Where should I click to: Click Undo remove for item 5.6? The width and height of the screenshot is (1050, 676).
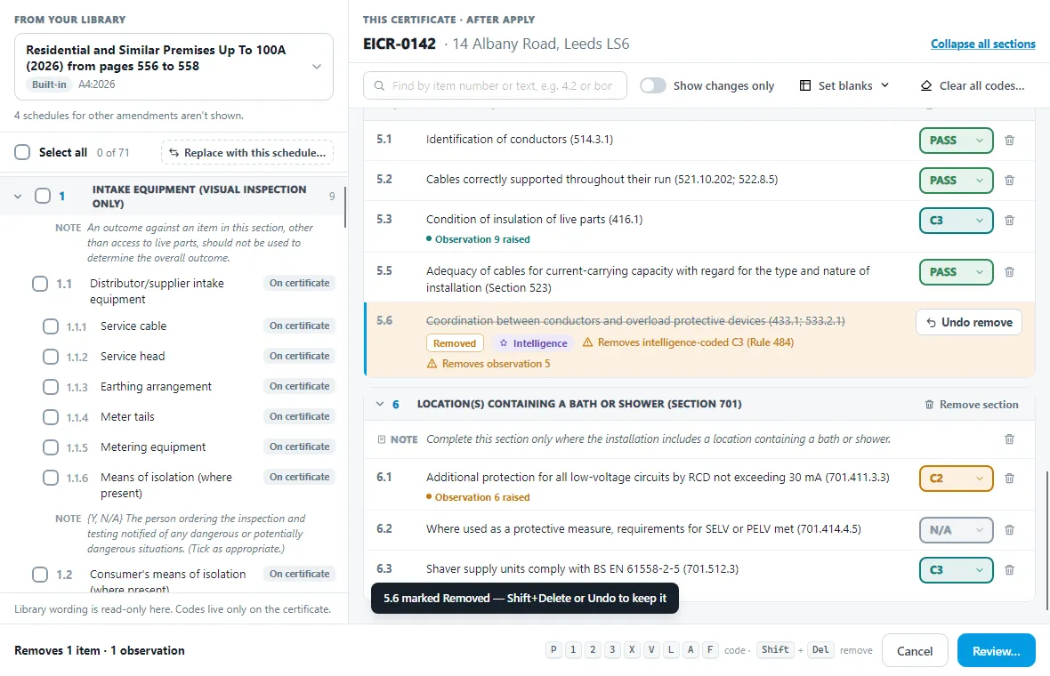(969, 323)
